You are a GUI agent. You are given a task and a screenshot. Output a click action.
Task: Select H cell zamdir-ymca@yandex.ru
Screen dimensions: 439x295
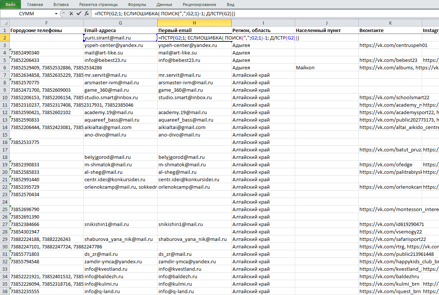tap(194, 261)
